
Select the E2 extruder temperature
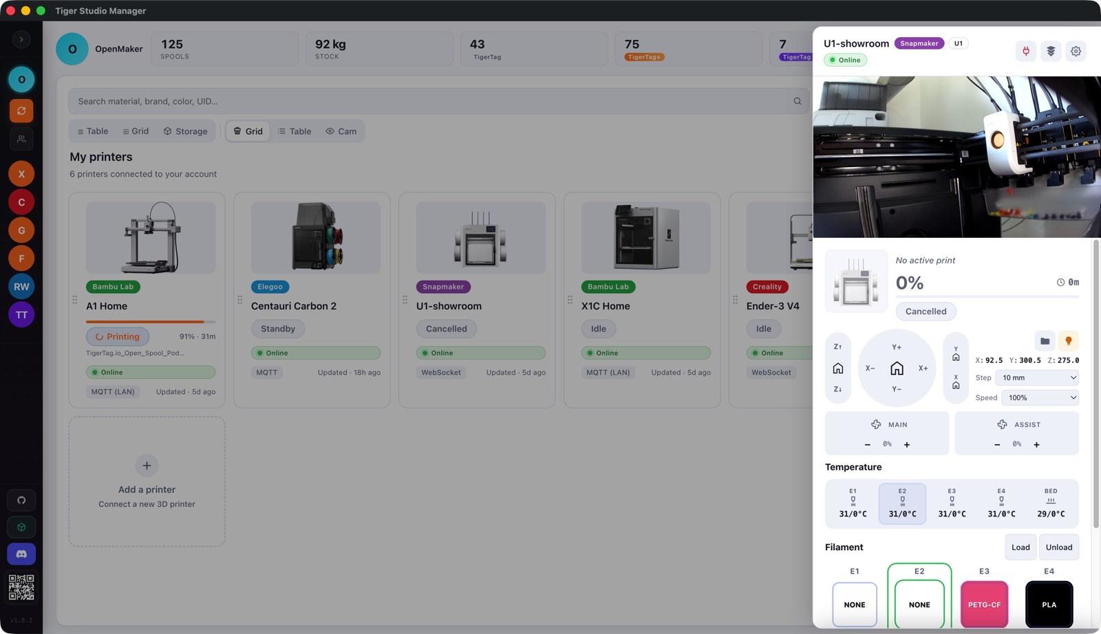click(902, 503)
